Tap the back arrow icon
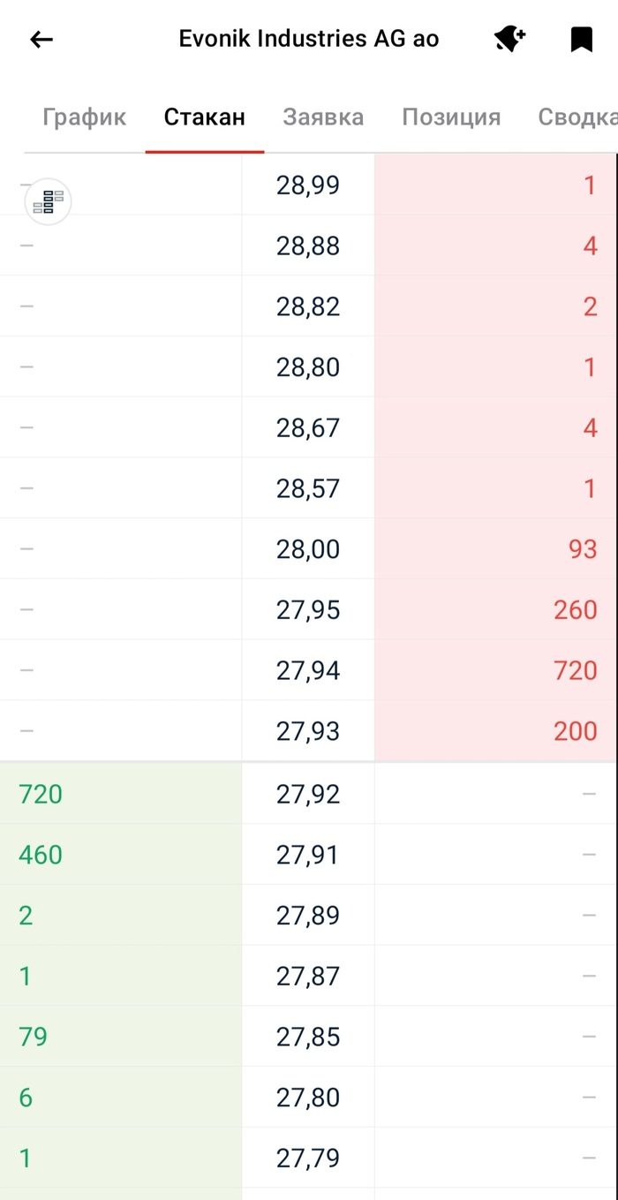Viewport: 618px width, 1200px height. click(x=41, y=40)
